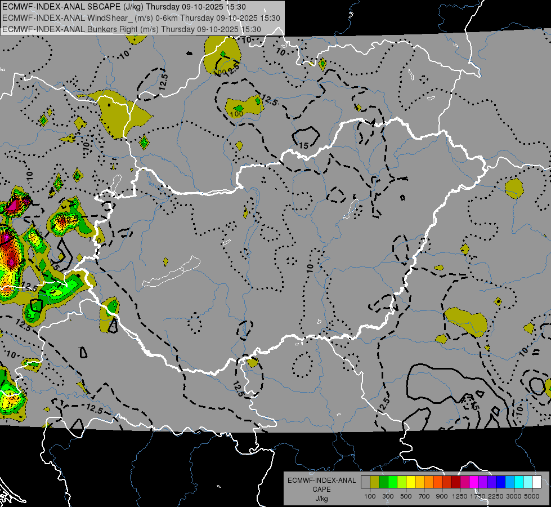Click the pale cyan CAPE legend swatch

pyautogui.click(x=528, y=482)
